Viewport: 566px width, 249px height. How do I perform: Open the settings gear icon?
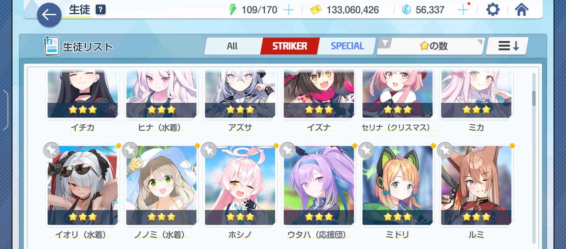click(x=493, y=9)
